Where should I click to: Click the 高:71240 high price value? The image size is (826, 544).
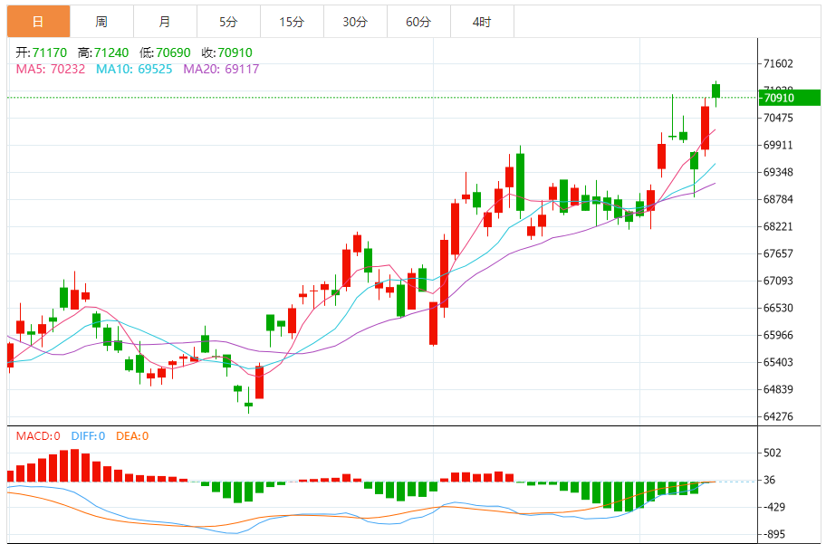(x=103, y=52)
